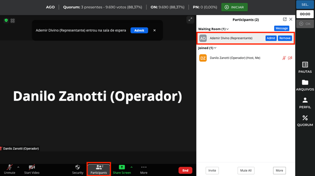Click the Quorum 3 presentes text
The height and width of the screenshot is (176, 315).
coord(103,7)
